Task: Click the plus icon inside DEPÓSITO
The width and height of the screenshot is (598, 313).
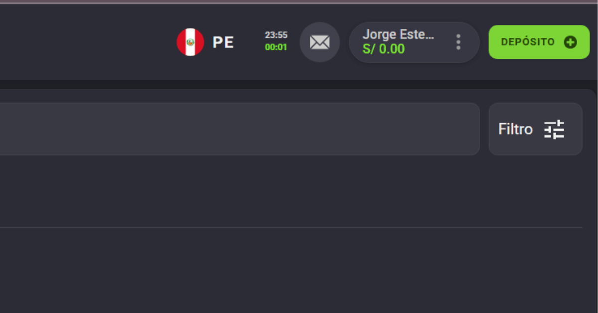Action: 570,42
